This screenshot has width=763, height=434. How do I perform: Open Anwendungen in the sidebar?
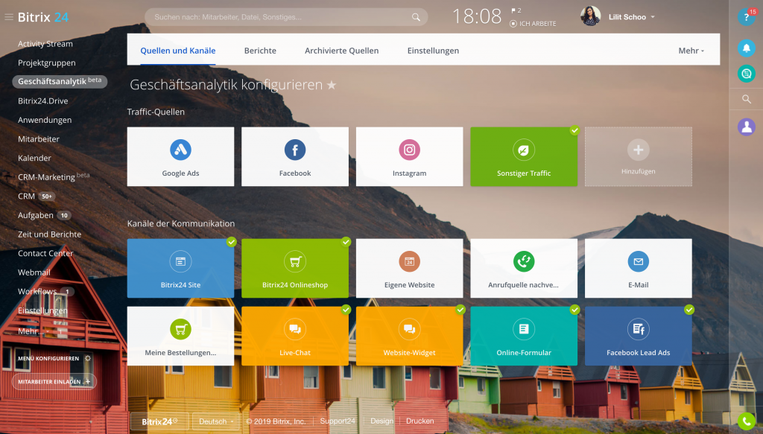45,120
